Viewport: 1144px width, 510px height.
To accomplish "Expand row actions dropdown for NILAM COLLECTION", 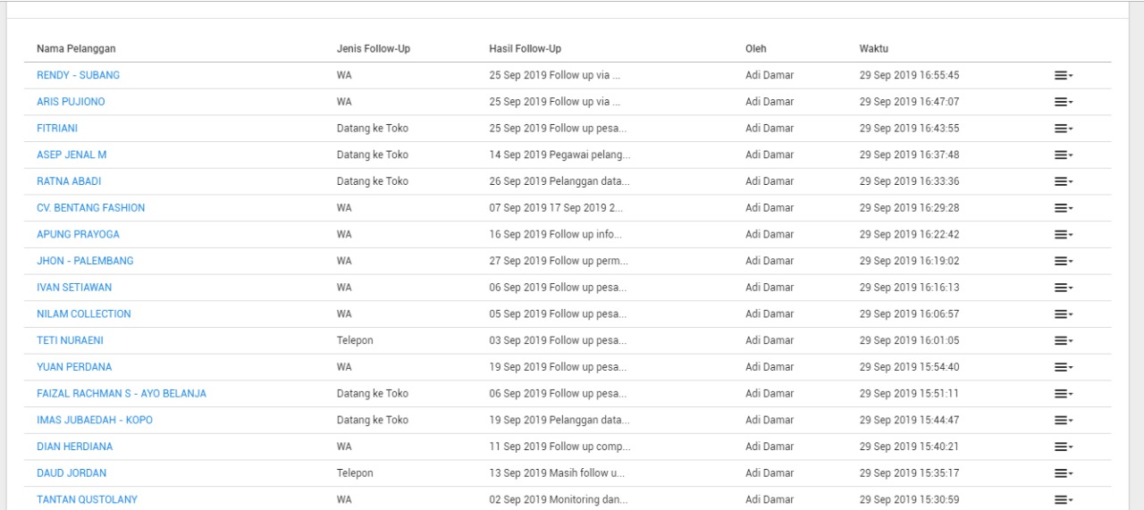I will pos(1063,314).
